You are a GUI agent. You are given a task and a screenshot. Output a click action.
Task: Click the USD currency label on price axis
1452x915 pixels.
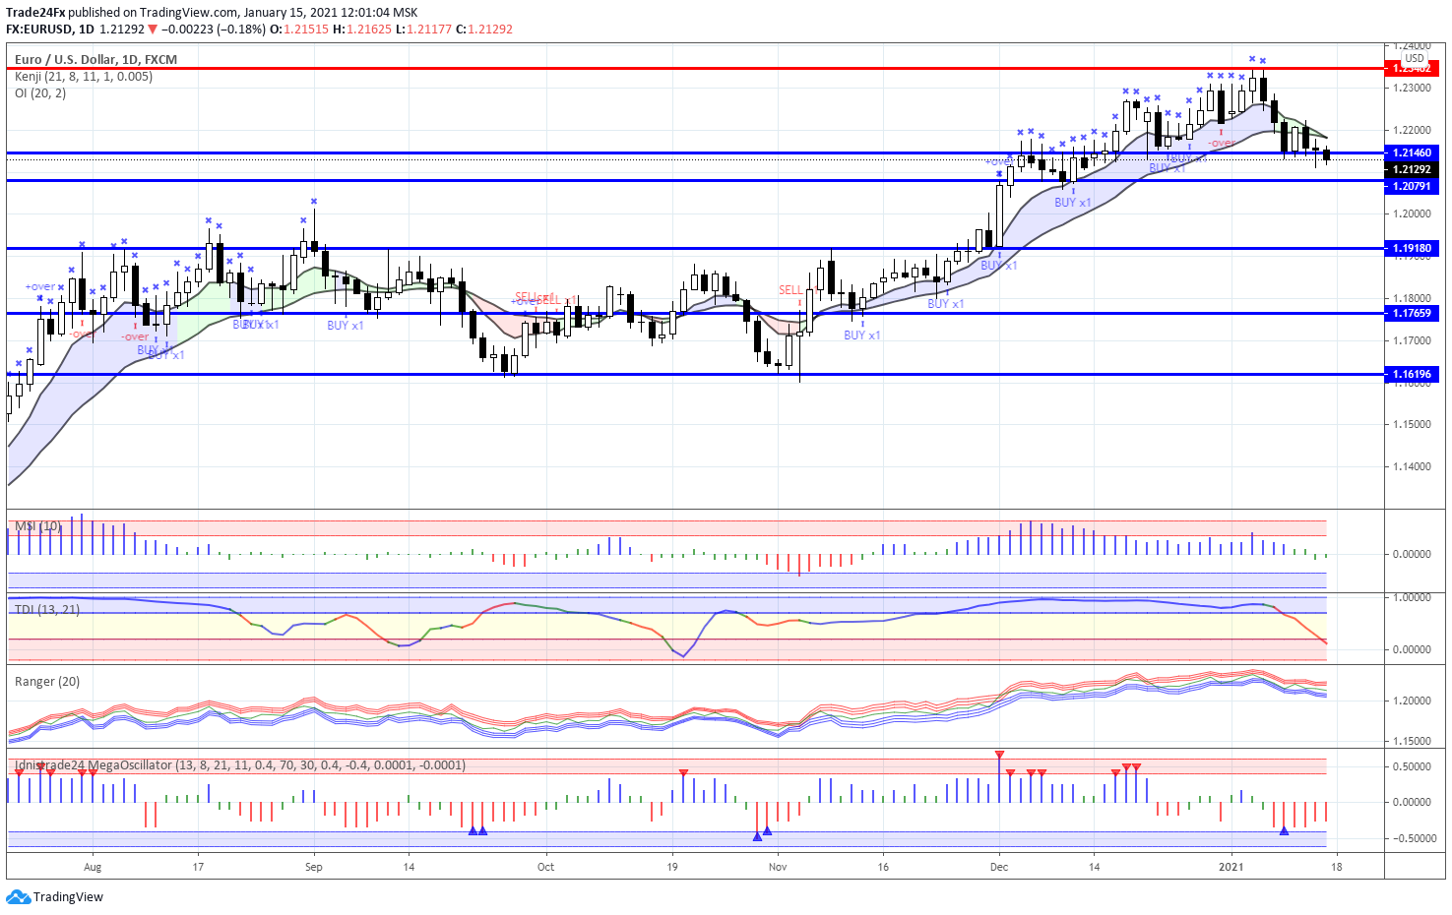pyautogui.click(x=1415, y=58)
